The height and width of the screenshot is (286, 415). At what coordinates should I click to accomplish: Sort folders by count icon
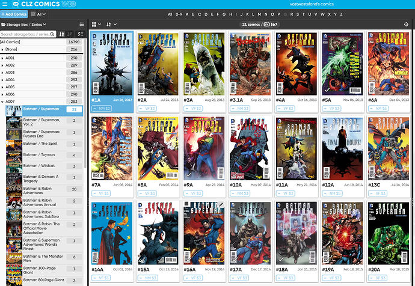[70, 34]
